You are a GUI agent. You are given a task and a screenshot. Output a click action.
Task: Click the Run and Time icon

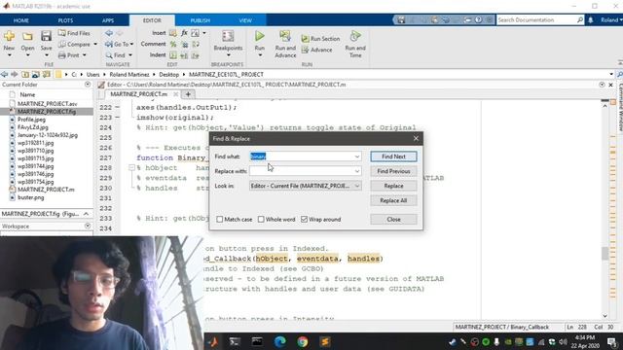click(355, 36)
